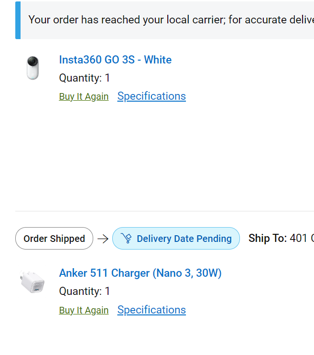Screen dimensions: 314x355
Task: Click the Anker charger product thumbnail
Action: click(32, 282)
